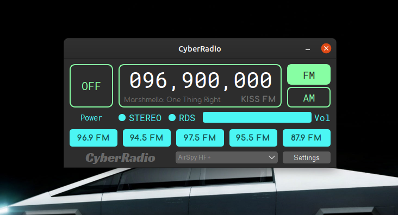This screenshot has width=398, height=215.
Task: Tune to the 94.5 FM preset
Action: click(147, 138)
